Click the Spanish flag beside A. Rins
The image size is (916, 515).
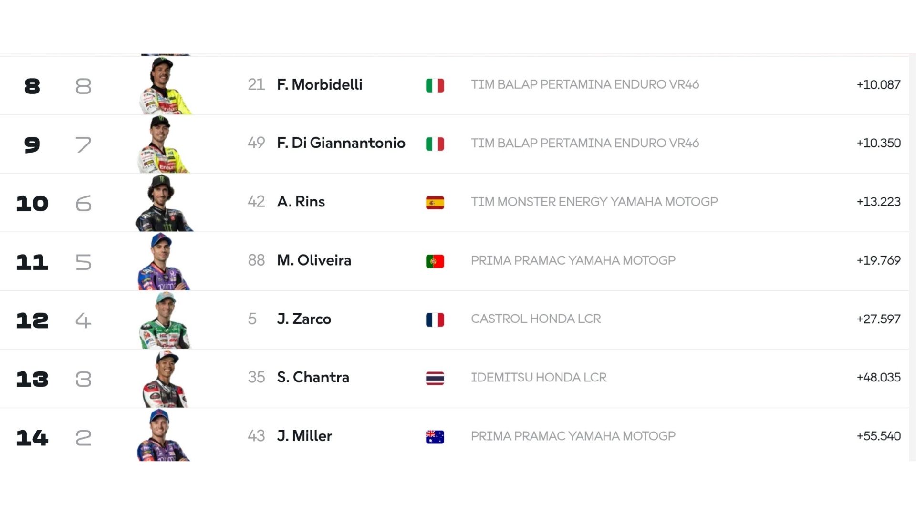(435, 203)
